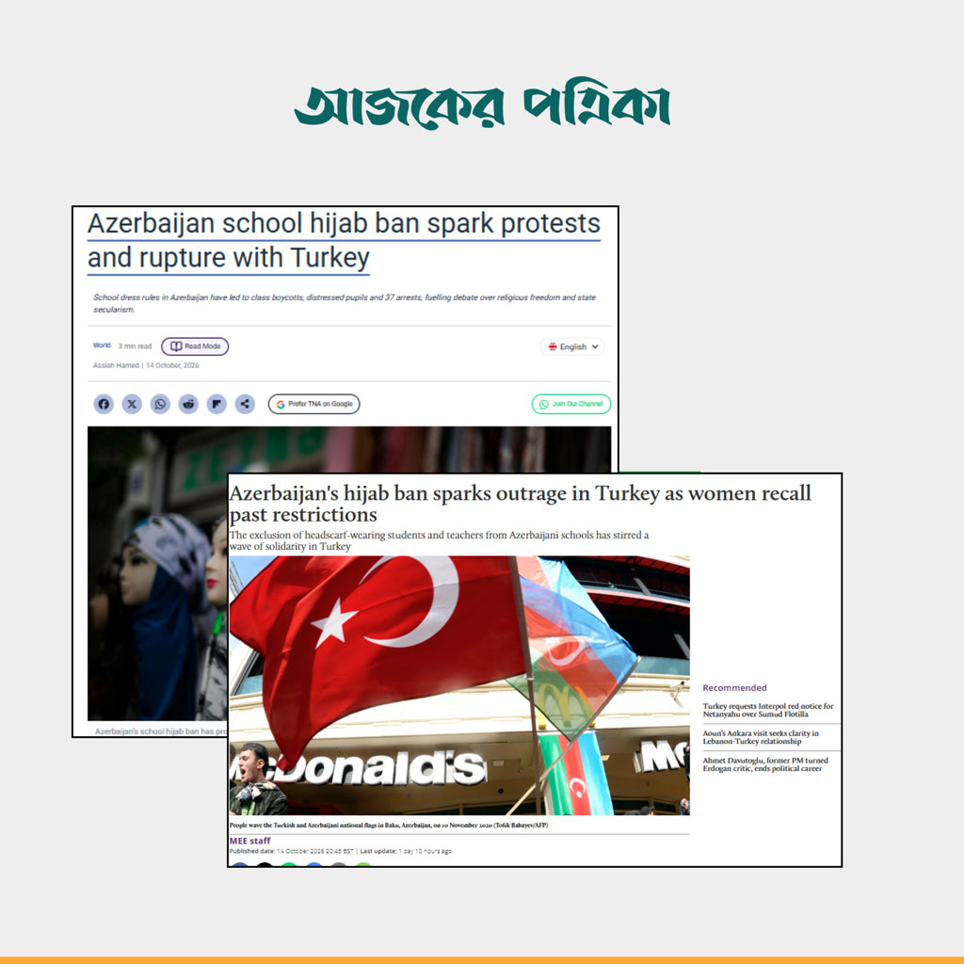Open 'Aoun's Ankara visit' recommended article
Screen dimensions: 964x964
[x=761, y=737]
